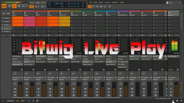Viewport: 184px width, 103px height.
Task: Toggle the punch-out button
Action: 43,3
